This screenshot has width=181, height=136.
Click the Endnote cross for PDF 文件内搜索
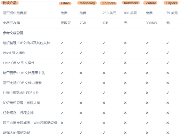[104, 83]
